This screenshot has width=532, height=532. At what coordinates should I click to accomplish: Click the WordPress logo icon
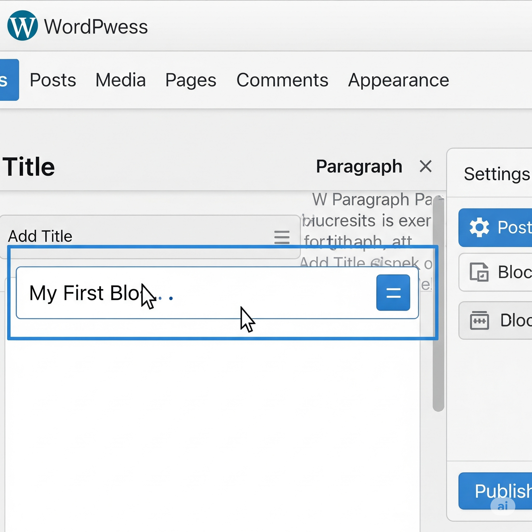pyautogui.click(x=23, y=26)
